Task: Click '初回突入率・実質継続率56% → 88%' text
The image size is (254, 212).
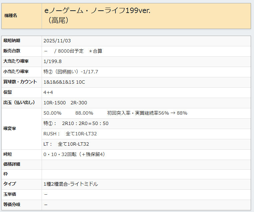Action: click(147, 113)
